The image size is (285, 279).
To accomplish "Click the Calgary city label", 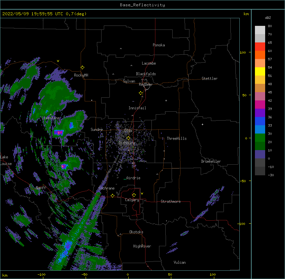I will click(x=132, y=200).
